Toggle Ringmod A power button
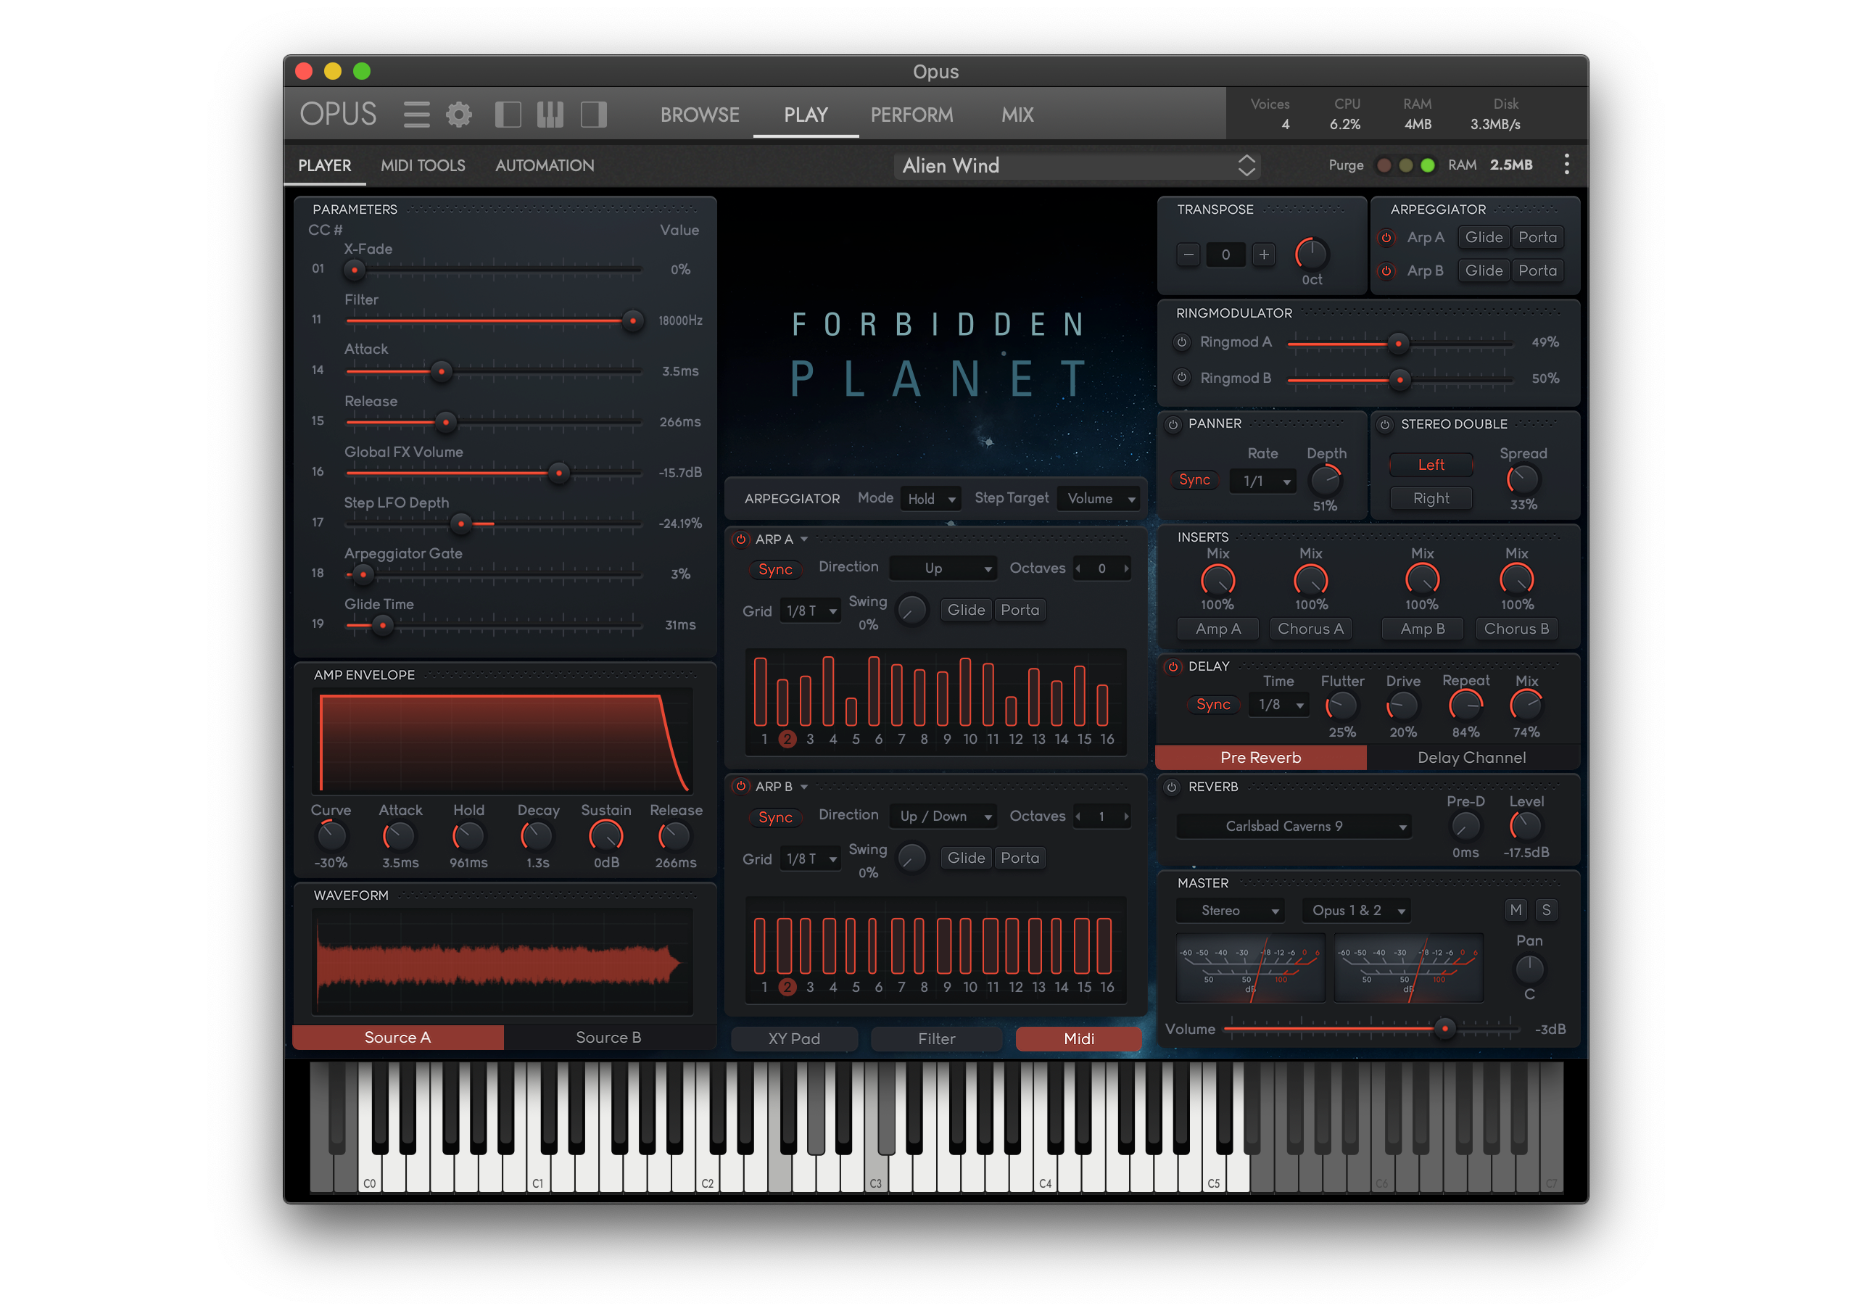The image size is (1873, 1311). pyautogui.click(x=1182, y=343)
